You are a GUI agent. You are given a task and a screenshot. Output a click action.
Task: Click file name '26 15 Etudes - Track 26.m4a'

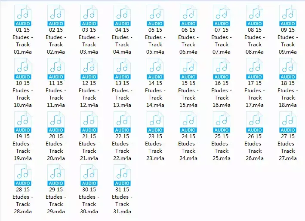pyautogui.click(x=255, y=147)
